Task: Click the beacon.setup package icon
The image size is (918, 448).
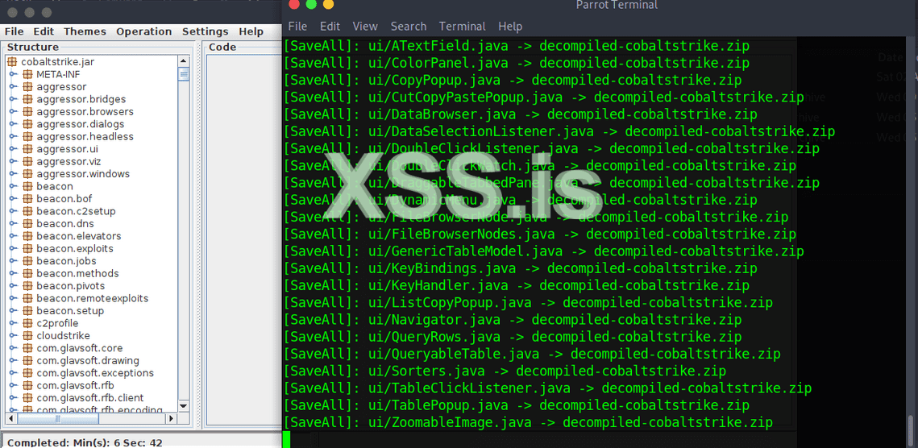Action: click(27, 310)
